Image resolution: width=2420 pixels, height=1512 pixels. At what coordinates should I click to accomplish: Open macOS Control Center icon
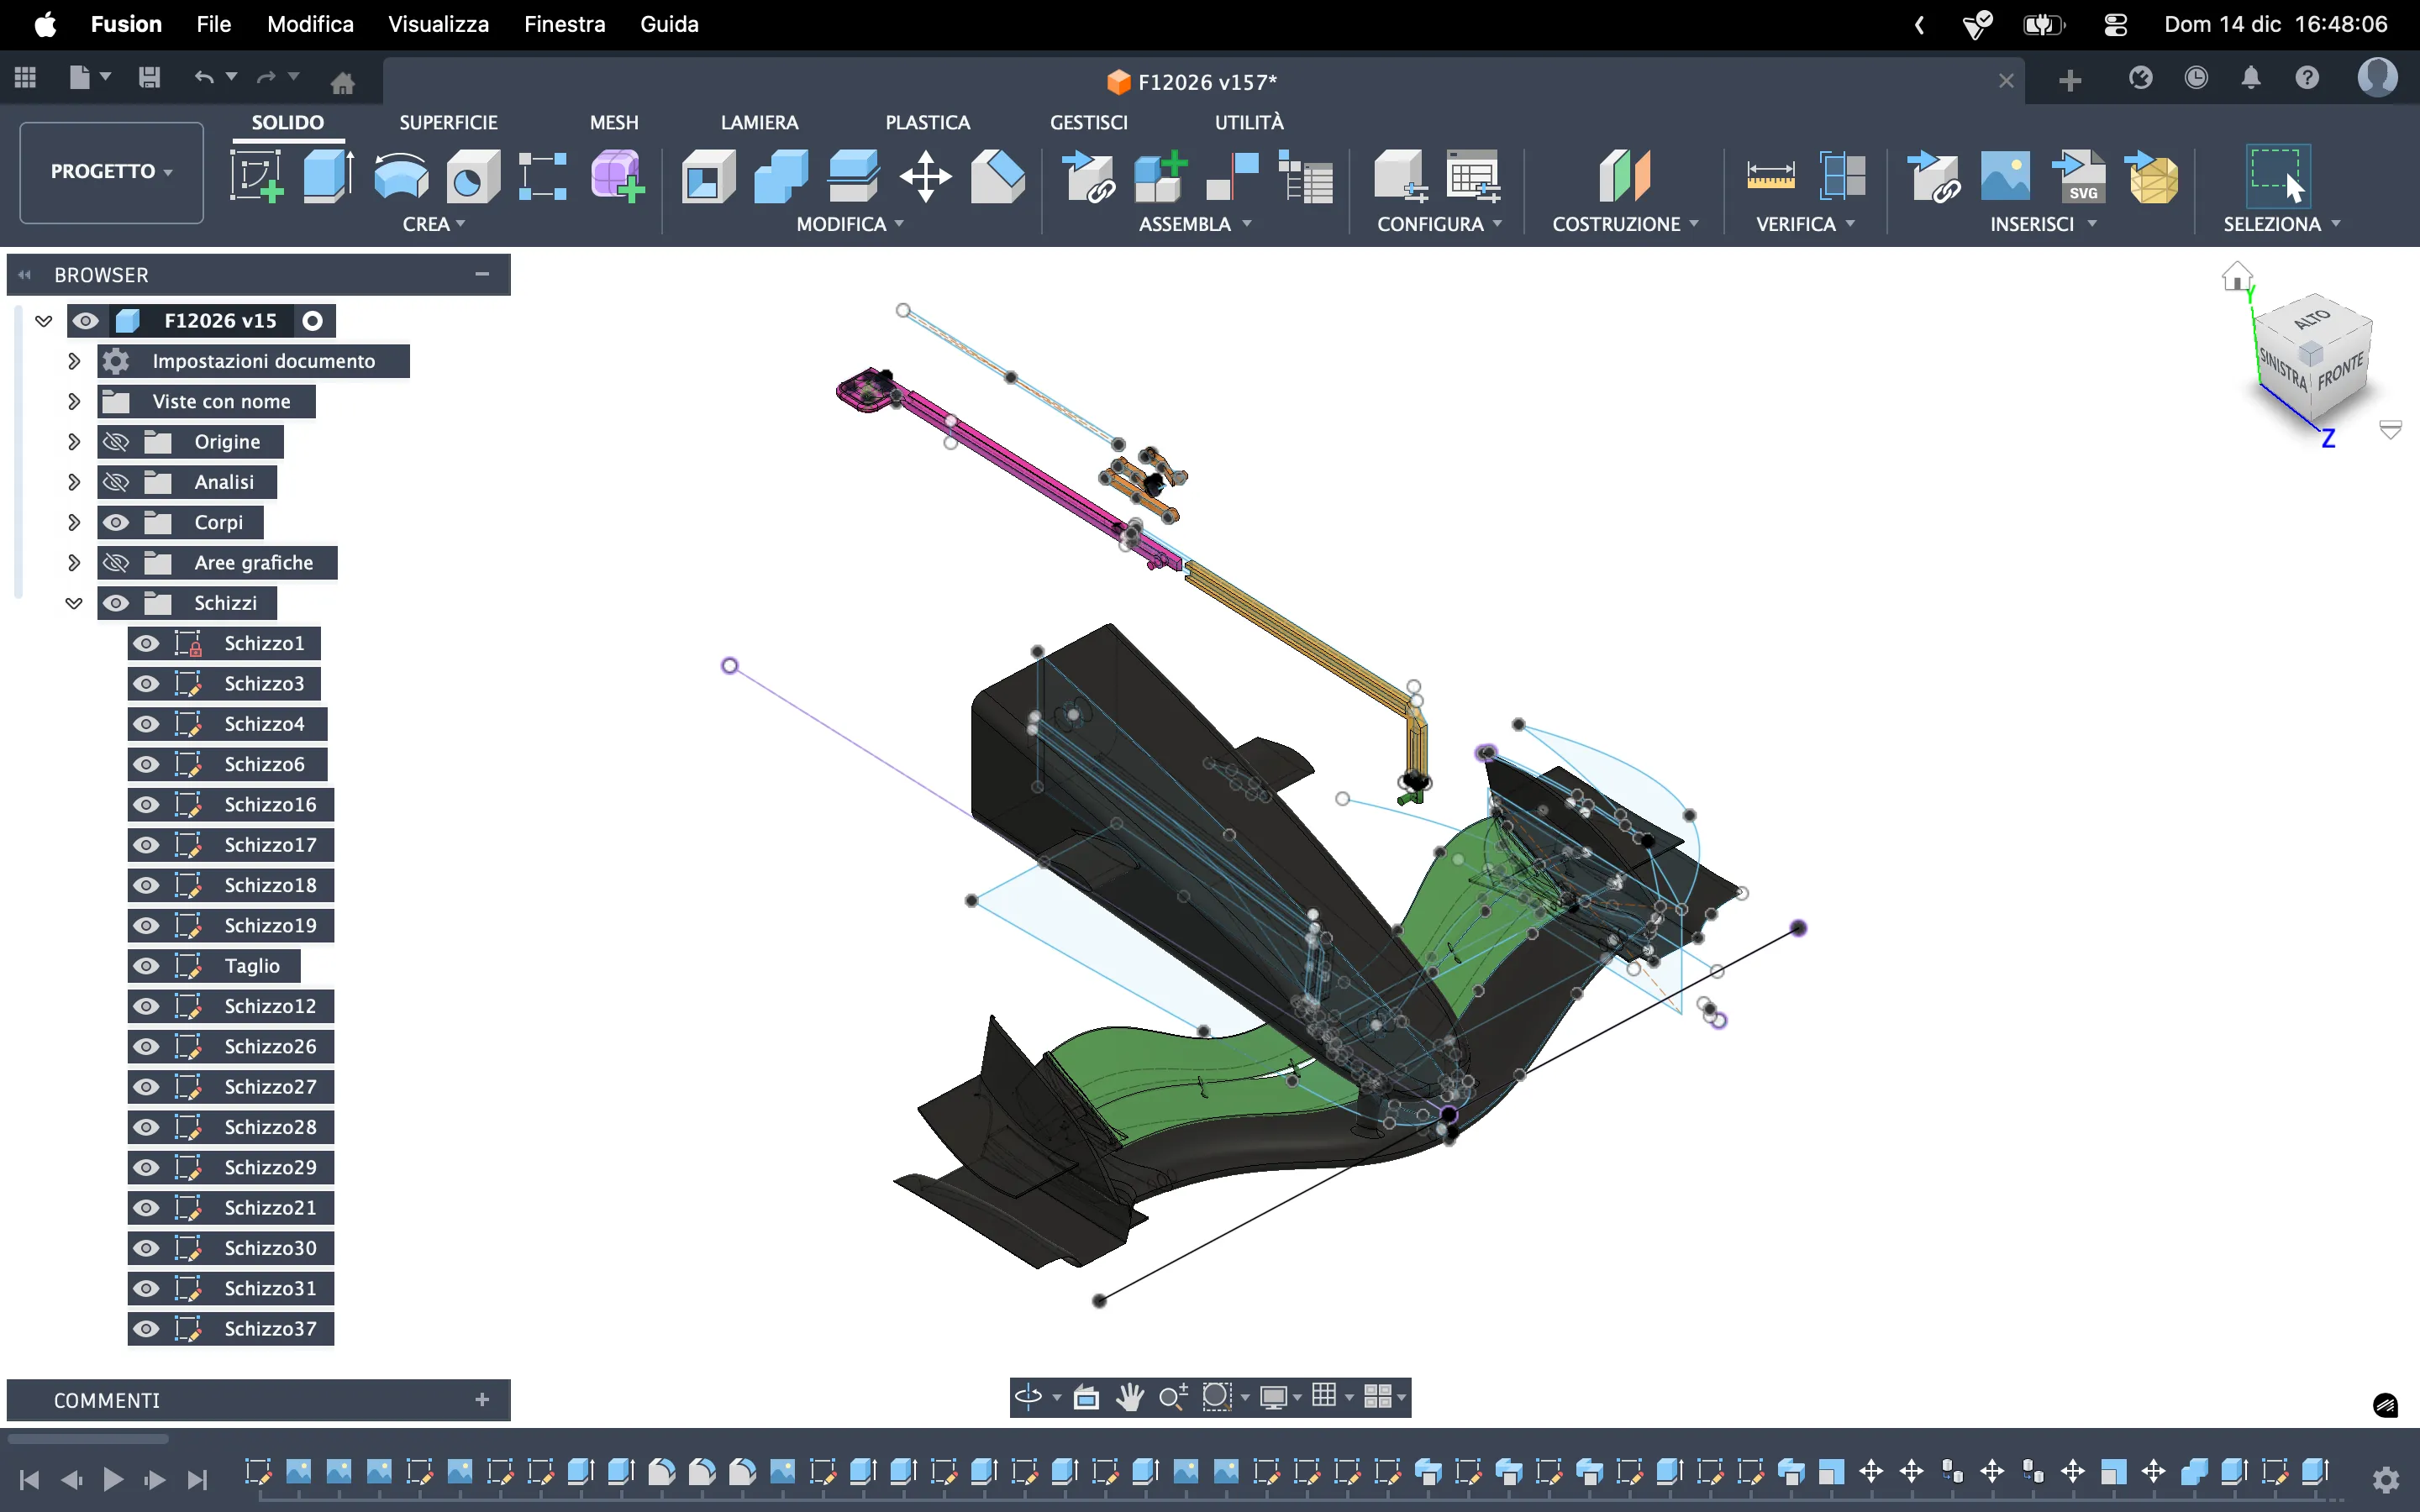[x=2116, y=24]
